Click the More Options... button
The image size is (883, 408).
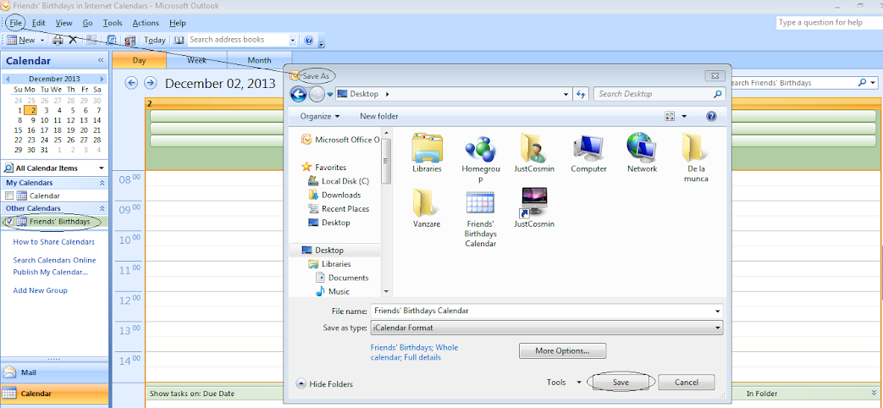pos(562,350)
